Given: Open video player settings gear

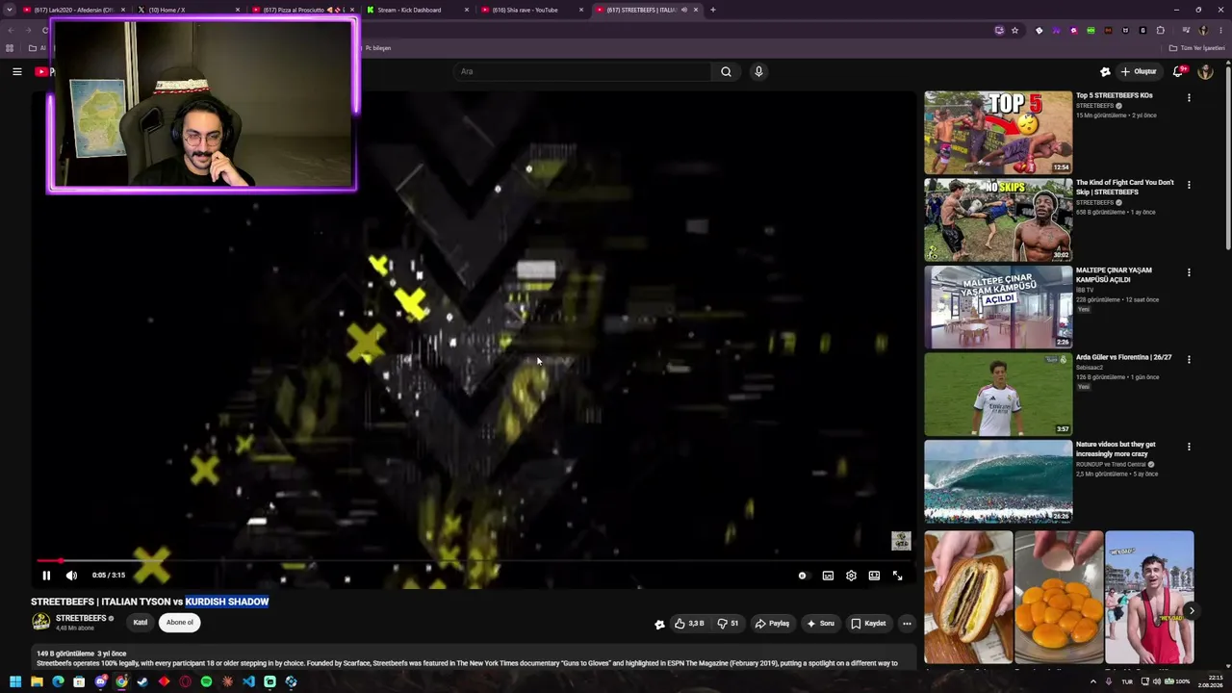Looking at the screenshot, I should coord(851,576).
